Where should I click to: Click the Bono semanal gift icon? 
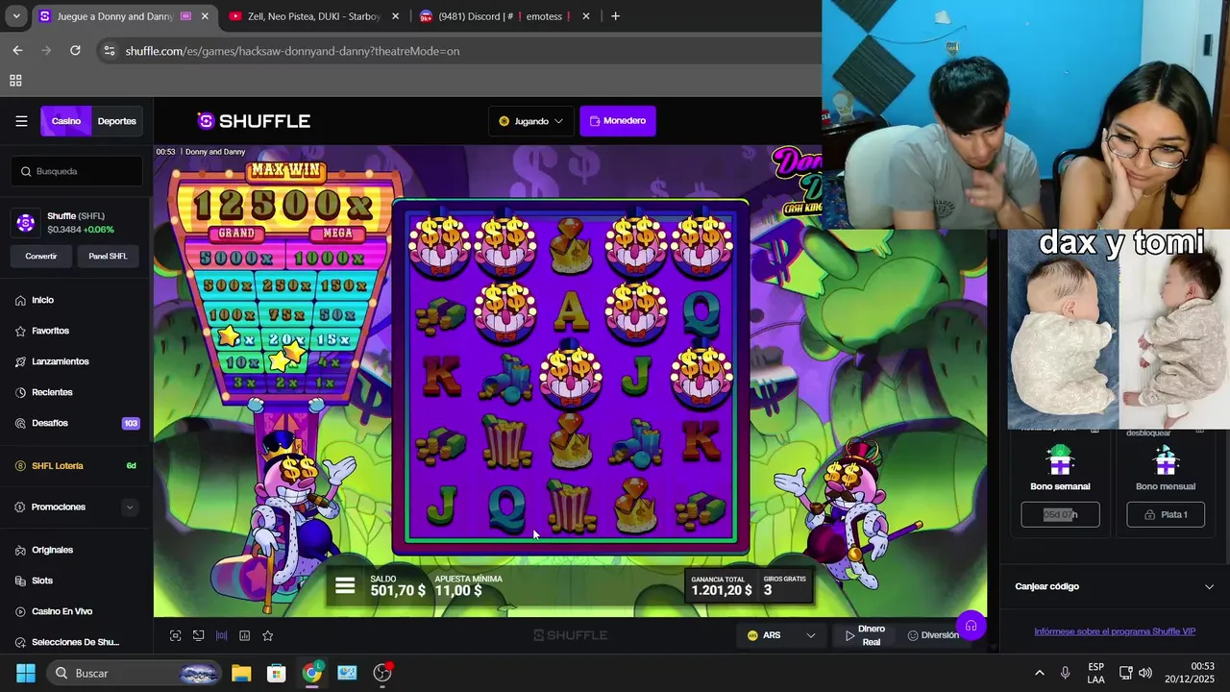[x=1060, y=461]
